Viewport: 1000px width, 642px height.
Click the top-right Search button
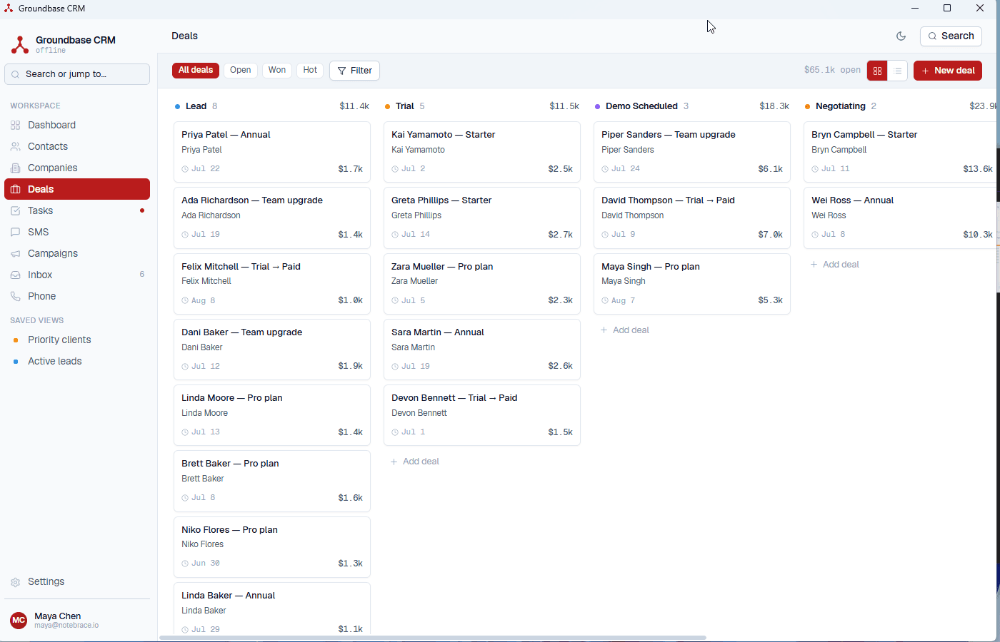click(x=951, y=36)
